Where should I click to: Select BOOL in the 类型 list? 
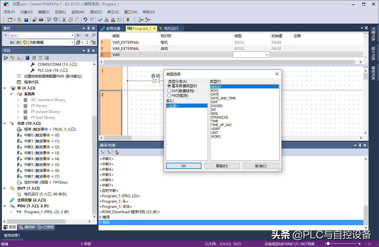click(x=215, y=90)
